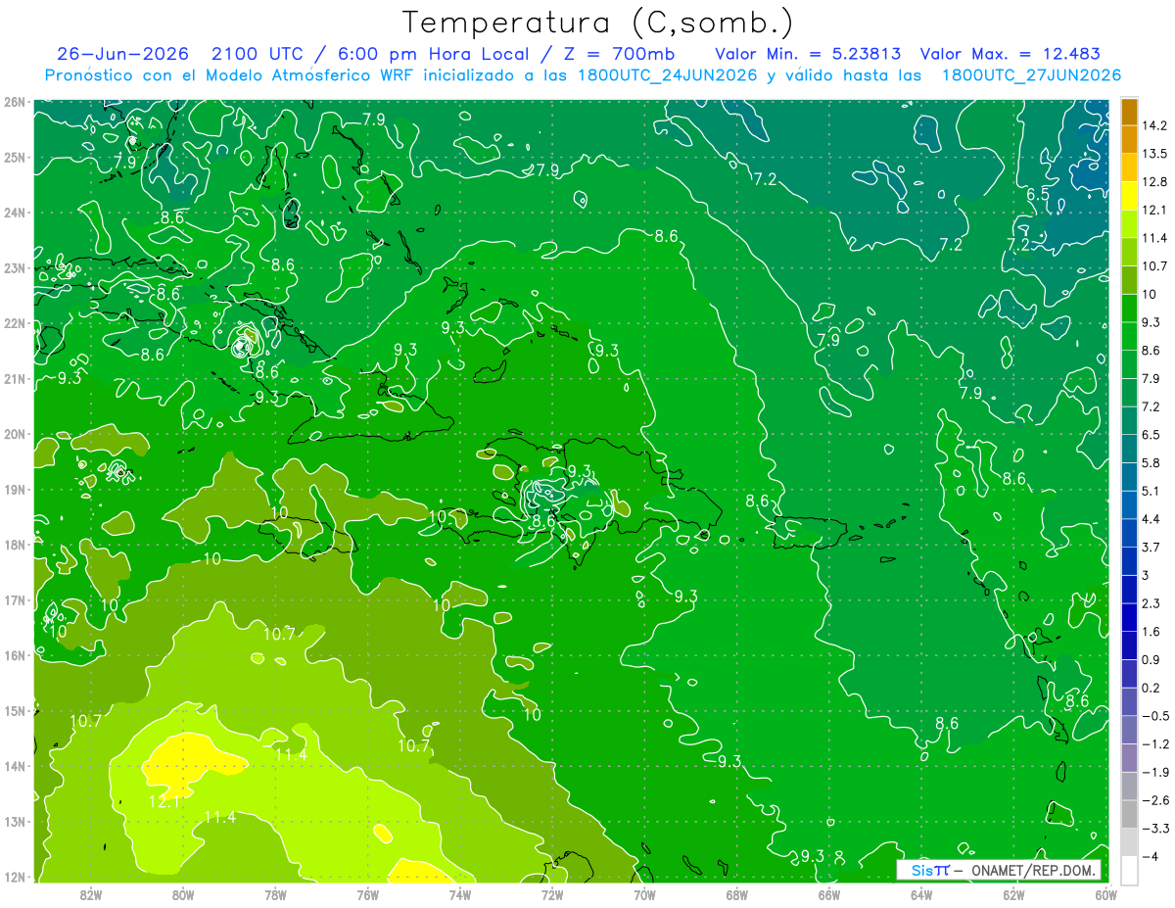Click the '14.2' colorbar label
The image size is (1175, 908).
1153,125
